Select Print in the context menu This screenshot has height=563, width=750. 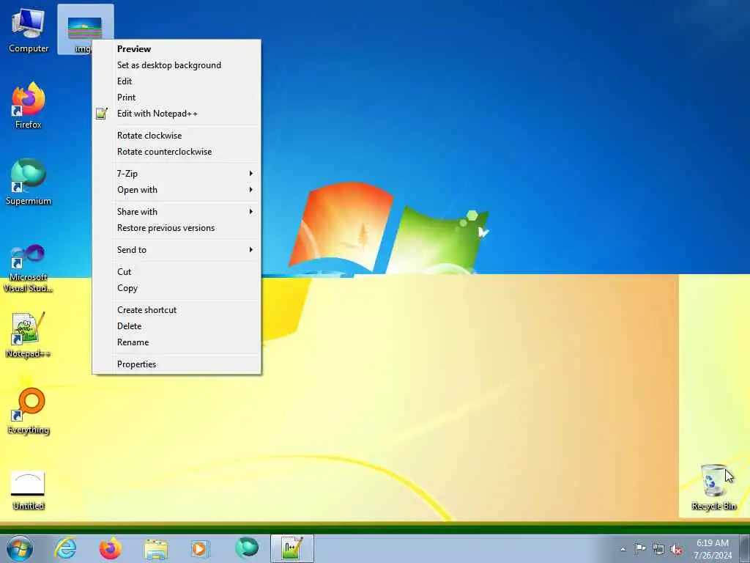click(177, 97)
